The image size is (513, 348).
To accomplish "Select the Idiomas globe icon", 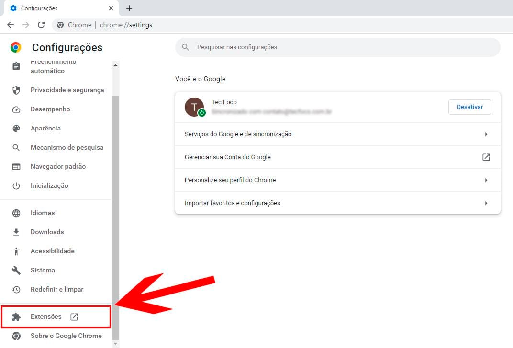I will tap(16, 213).
